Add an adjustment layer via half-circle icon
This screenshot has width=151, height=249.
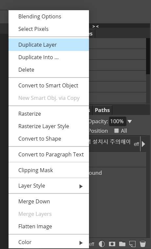(x=102, y=244)
